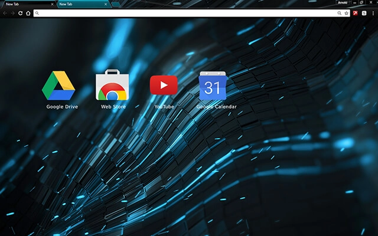Image resolution: width=378 pixels, height=236 pixels.
Task: Click the browser forward arrow
Action: pos(13,13)
